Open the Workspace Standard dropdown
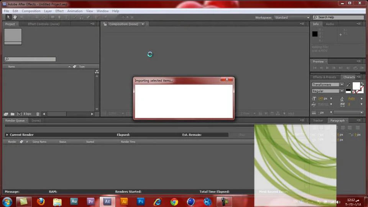The height and width of the screenshot is (207, 368). coord(292,17)
